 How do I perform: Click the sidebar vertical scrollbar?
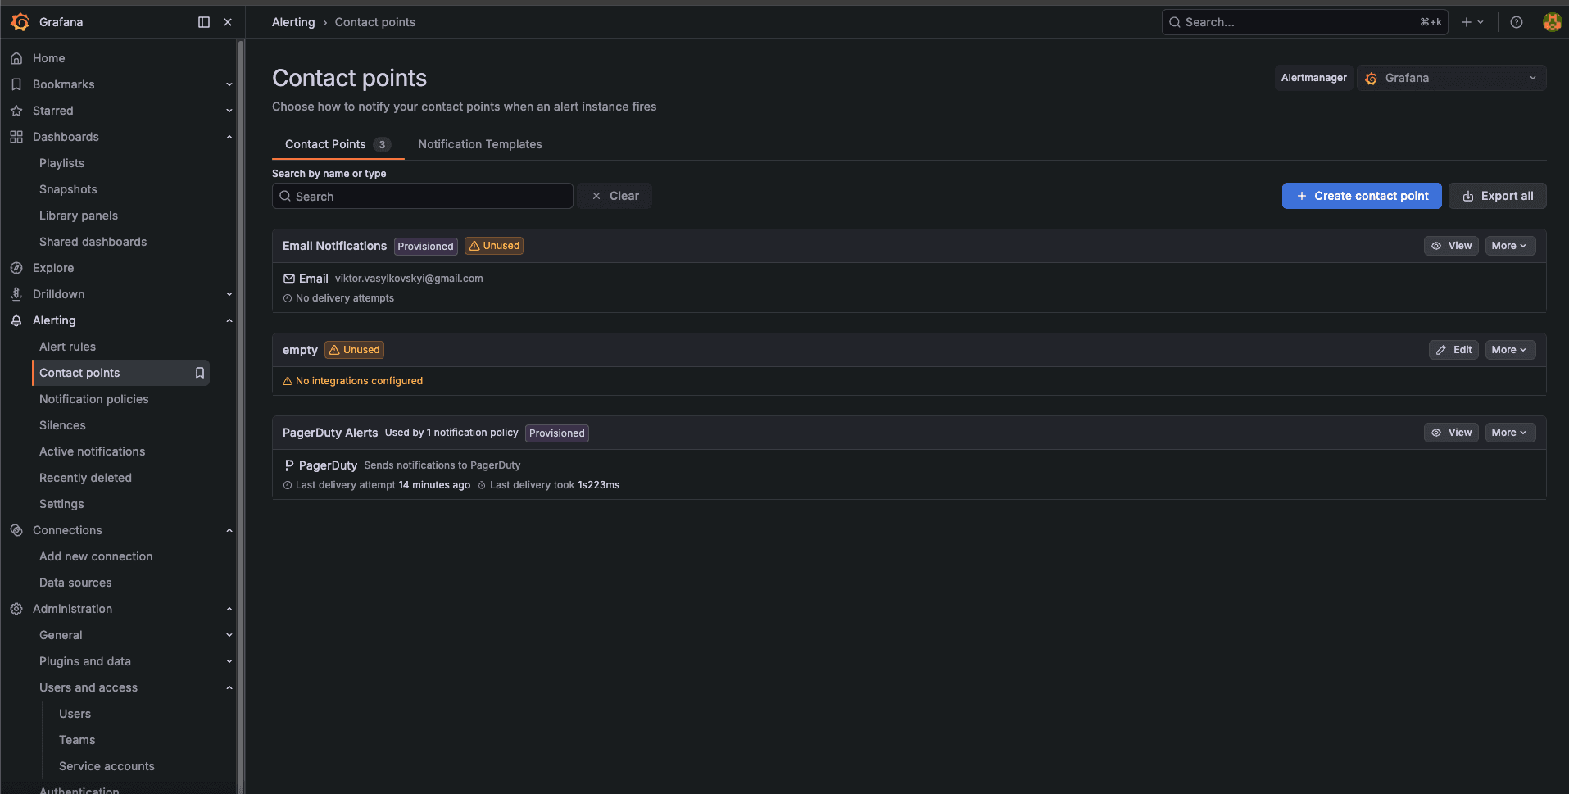[x=240, y=416]
